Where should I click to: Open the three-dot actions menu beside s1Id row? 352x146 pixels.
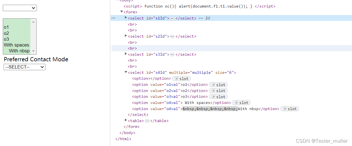[113, 18]
